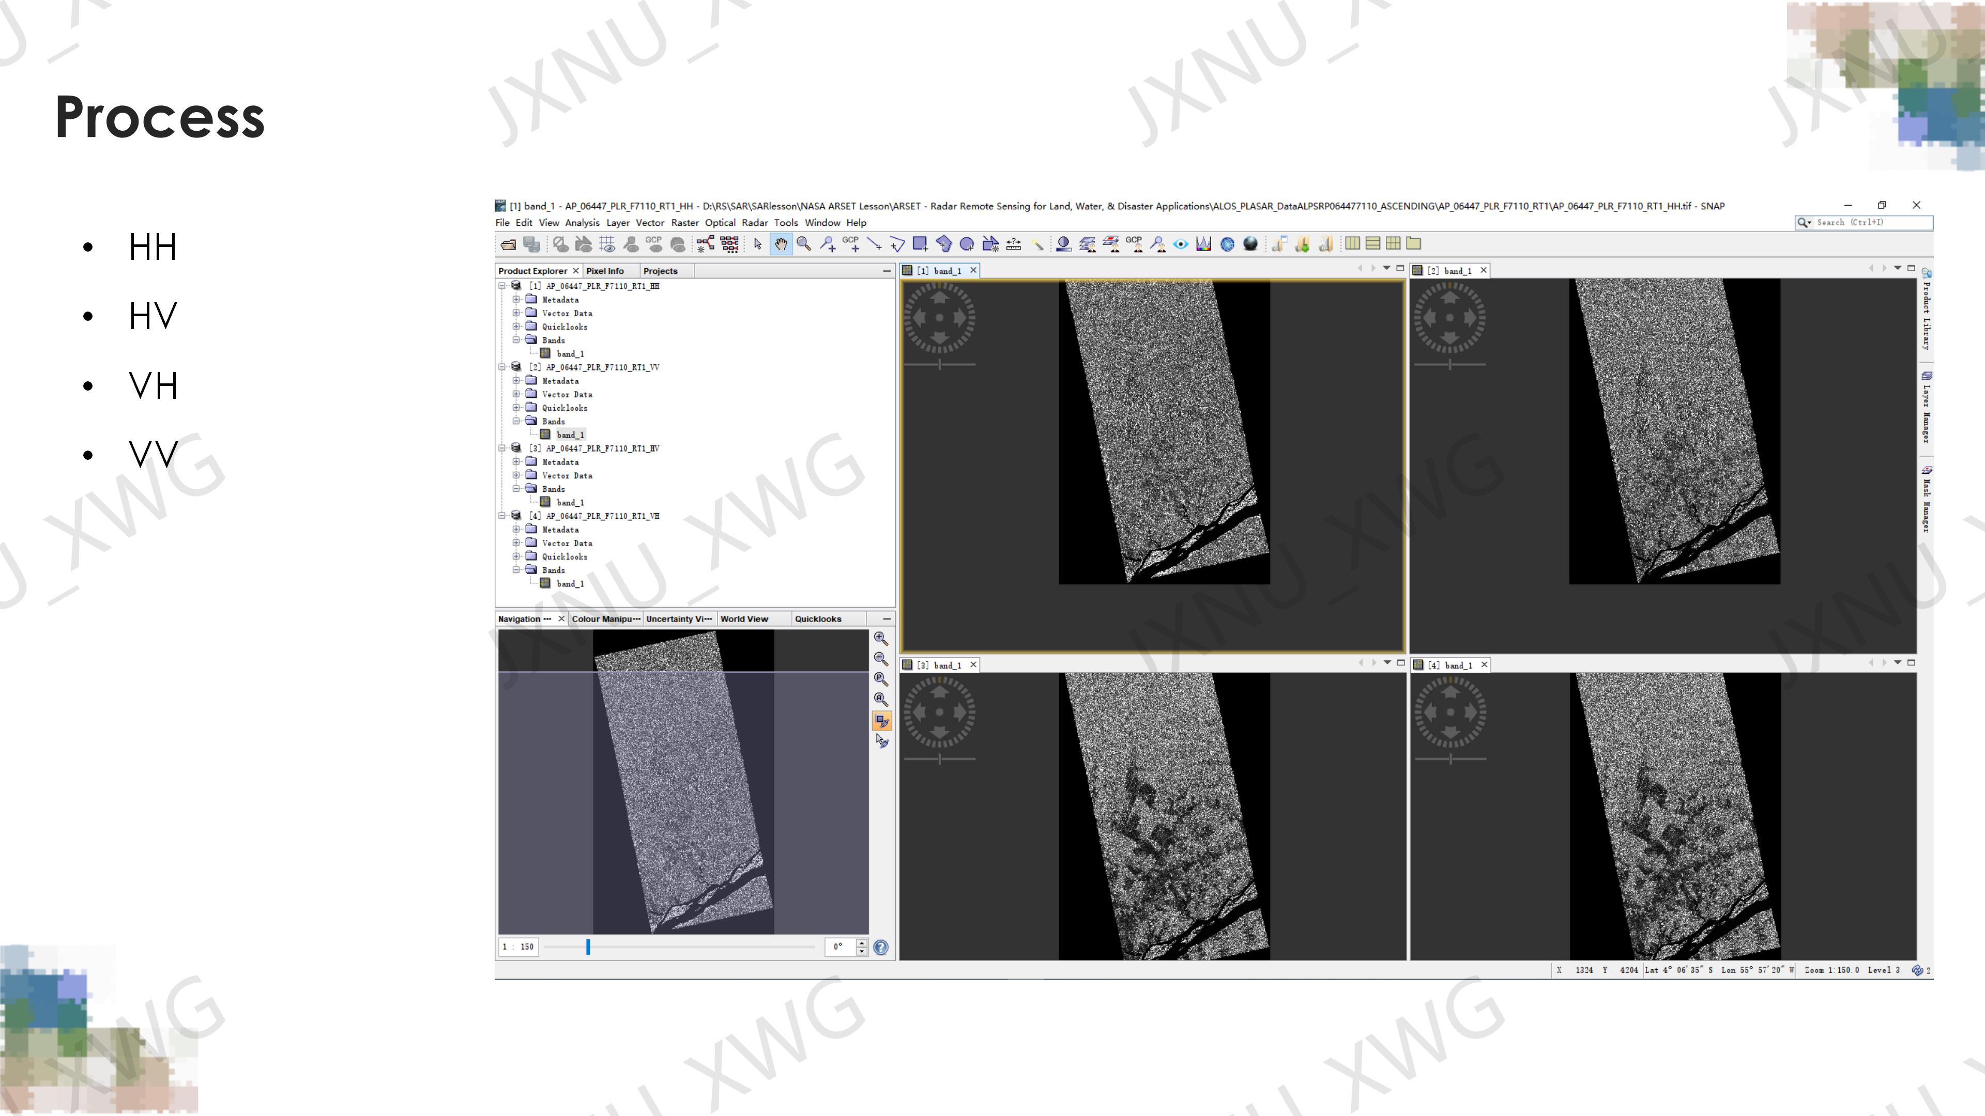Switch to the Colour Manipulation tab

(605, 618)
